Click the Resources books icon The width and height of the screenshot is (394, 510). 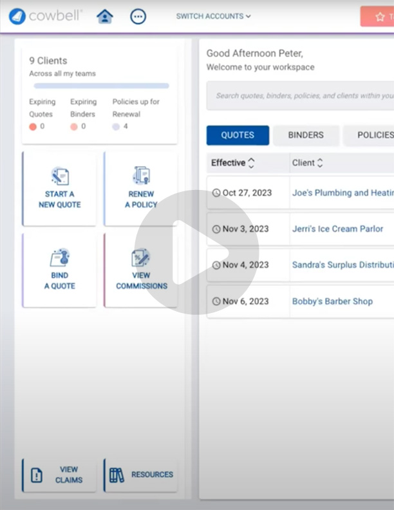[x=117, y=475]
